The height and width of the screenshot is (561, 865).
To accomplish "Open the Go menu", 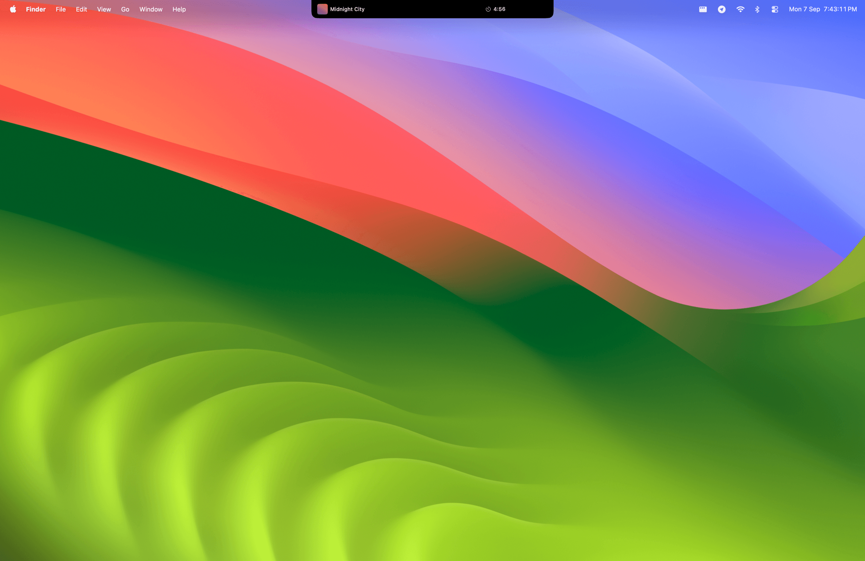I will click(x=125, y=9).
